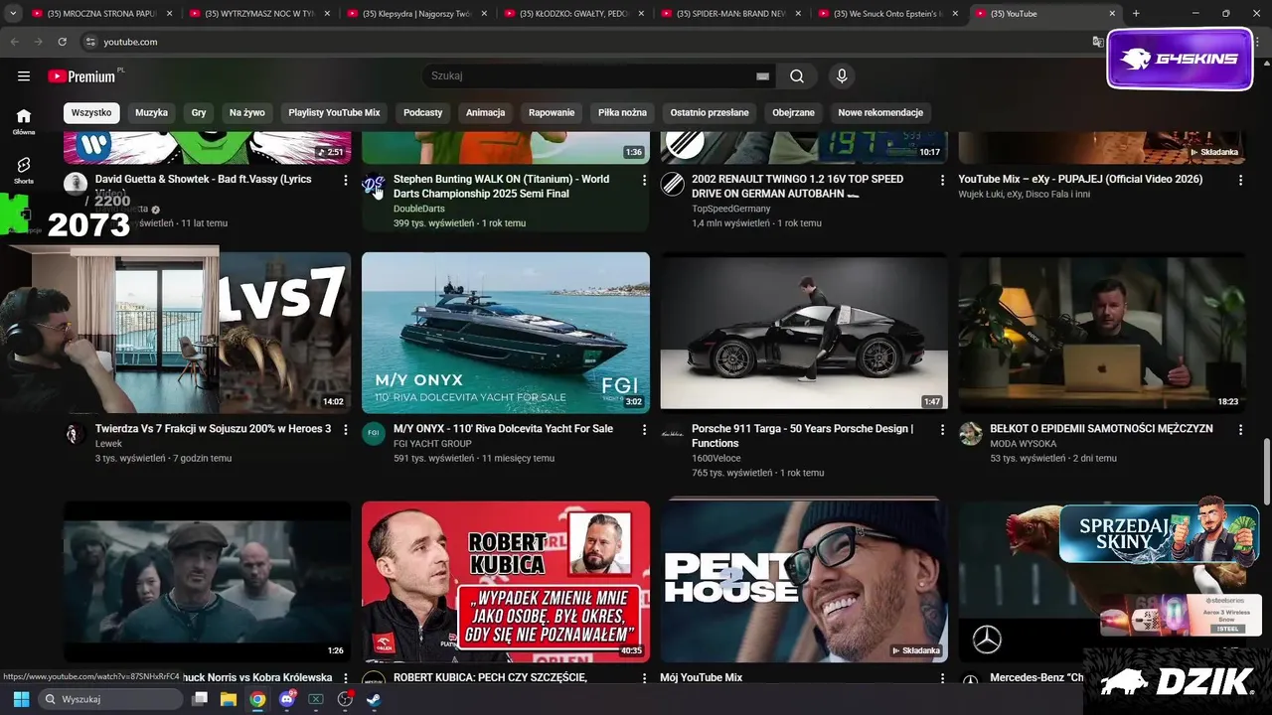Open more options for Renault Twingo video
This screenshot has height=715, width=1272.
click(942, 180)
